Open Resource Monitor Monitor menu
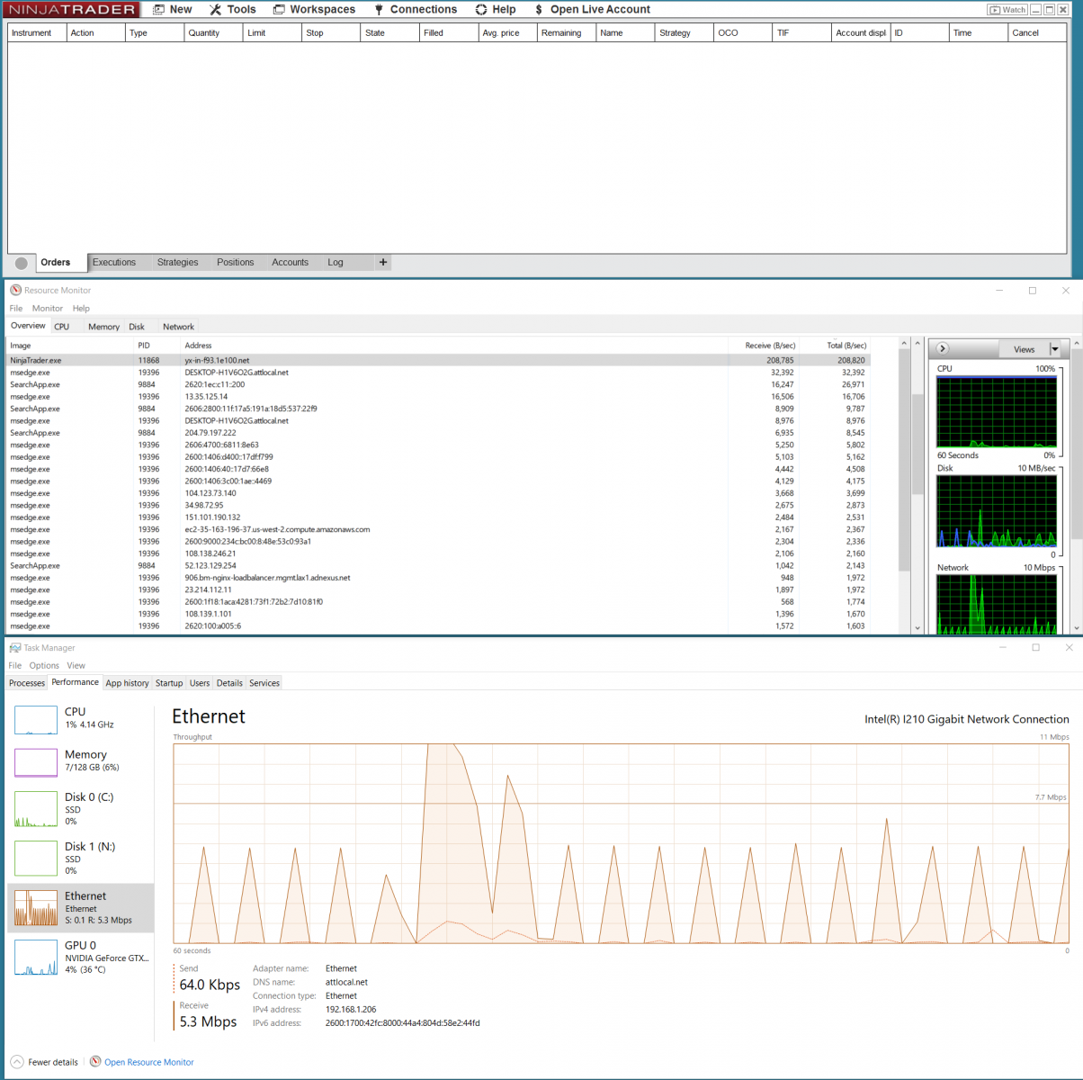The image size is (1083, 1080). click(48, 308)
